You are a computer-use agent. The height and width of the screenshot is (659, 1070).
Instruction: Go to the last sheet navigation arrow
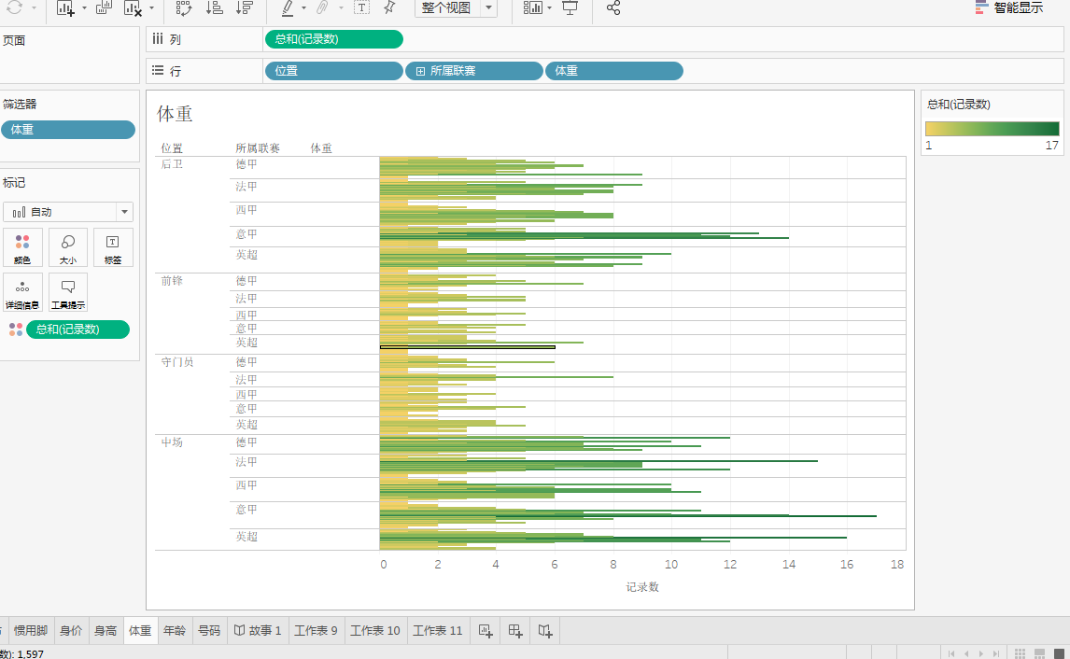pyautogui.click(x=996, y=653)
